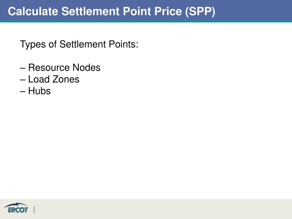Click the blank white area below Hubs
The width and height of the screenshot is (292, 219).
(x=146, y=147)
